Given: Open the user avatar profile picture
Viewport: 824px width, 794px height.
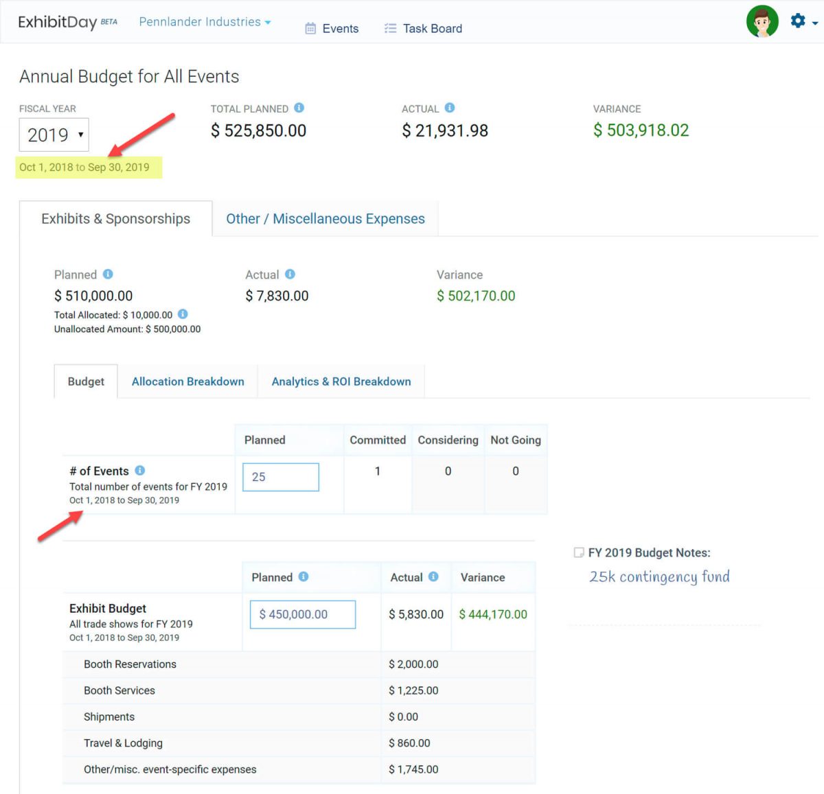Looking at the screenshot, I should (762, 21).
